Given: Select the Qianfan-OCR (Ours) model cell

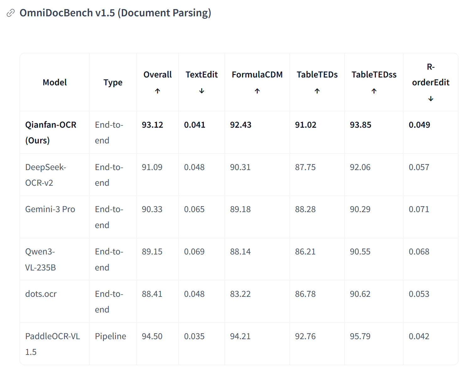Looking at the screenshot, I should (x=51, y=132).
